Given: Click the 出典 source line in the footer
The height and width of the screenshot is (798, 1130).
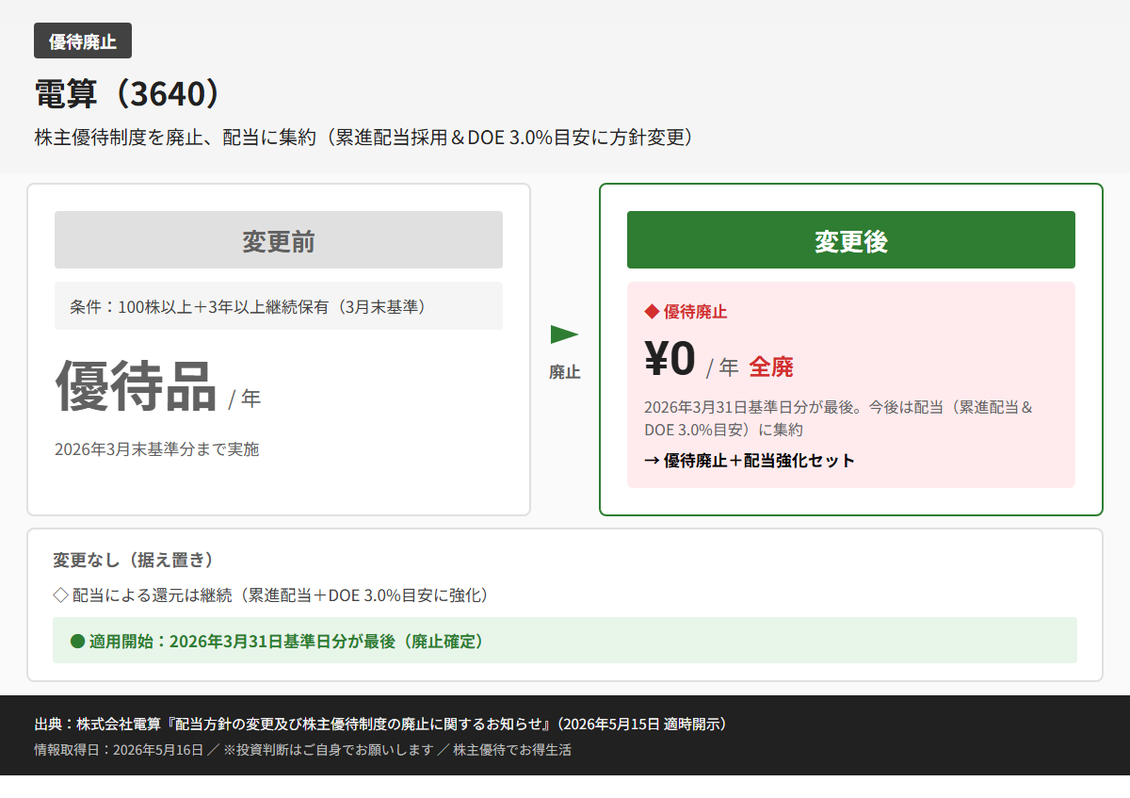Looking at the screenshot, I should (379, 725).
